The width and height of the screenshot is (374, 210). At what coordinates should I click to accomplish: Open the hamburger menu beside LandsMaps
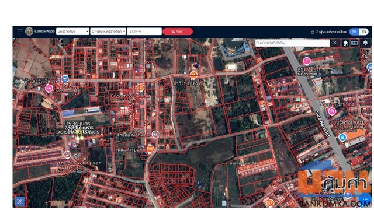tap(19, 32)
